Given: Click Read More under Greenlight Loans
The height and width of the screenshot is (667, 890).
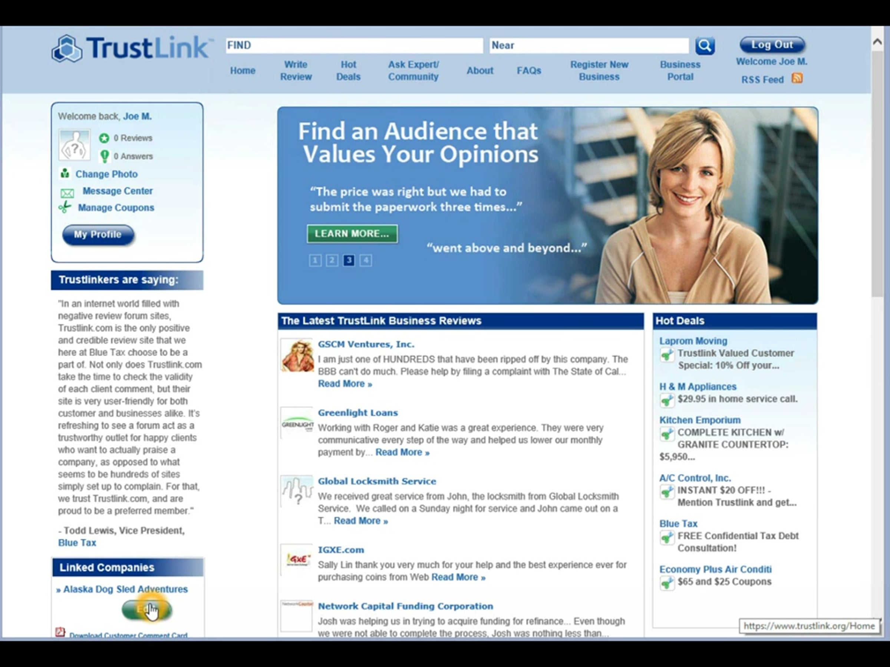Looking at the screenshot, I should (402, 452).
